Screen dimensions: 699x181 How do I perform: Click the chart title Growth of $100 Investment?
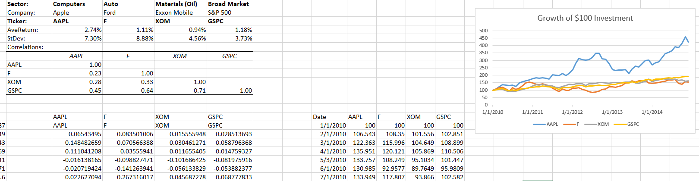click(x=585, y=18)
